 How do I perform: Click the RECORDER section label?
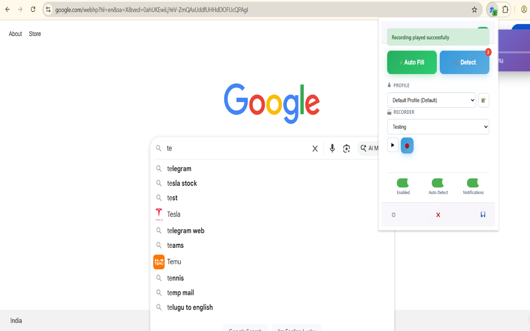pos(404,112)
